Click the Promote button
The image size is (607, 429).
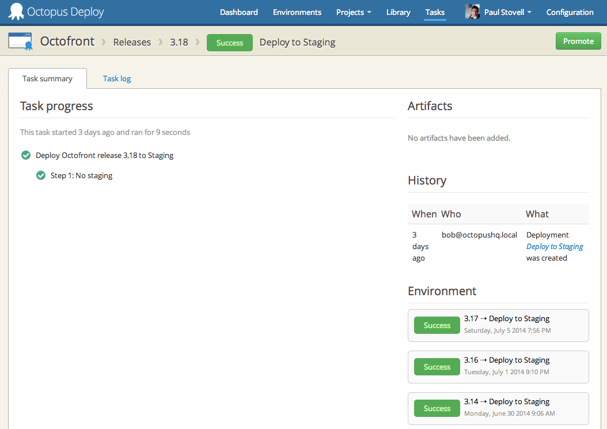(578, 41)
